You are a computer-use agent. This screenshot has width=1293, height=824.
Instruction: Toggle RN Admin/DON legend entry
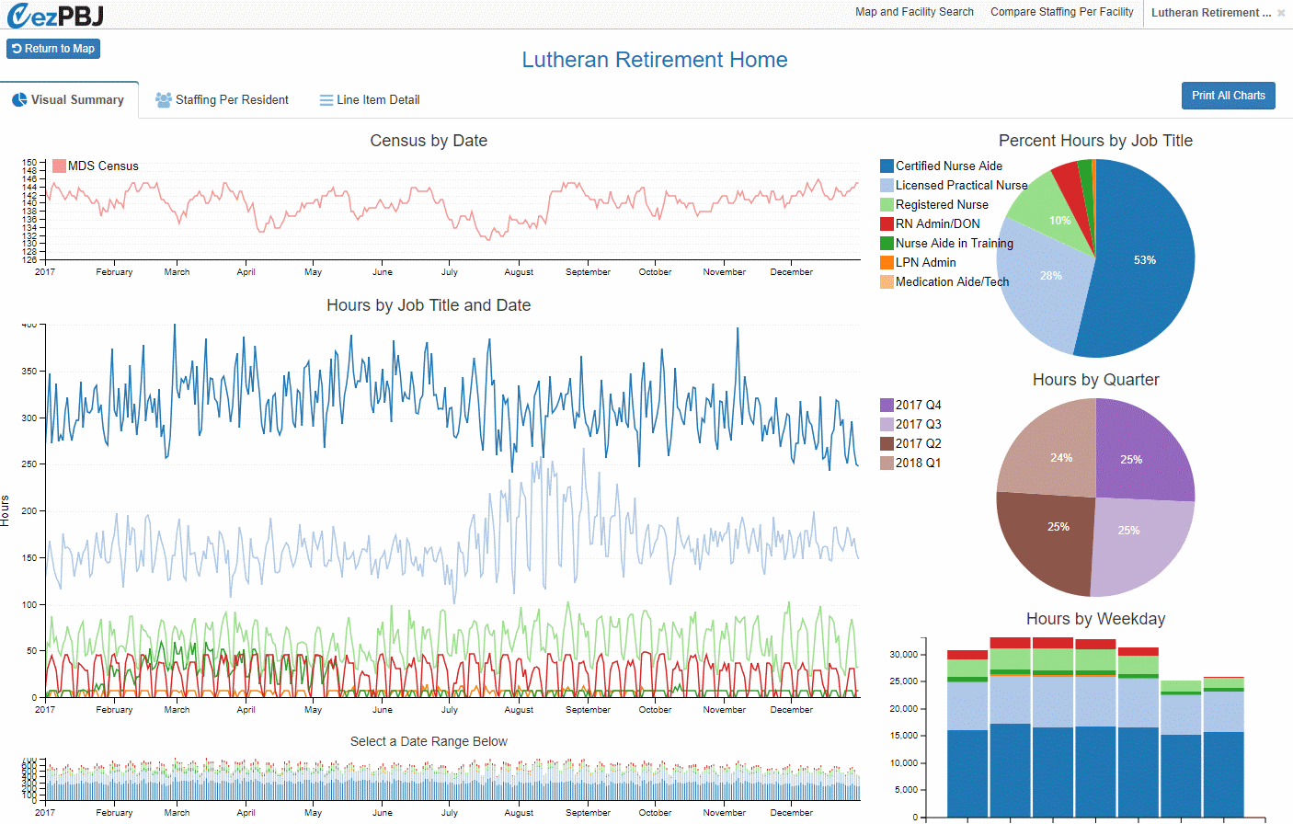coord(937,224)
